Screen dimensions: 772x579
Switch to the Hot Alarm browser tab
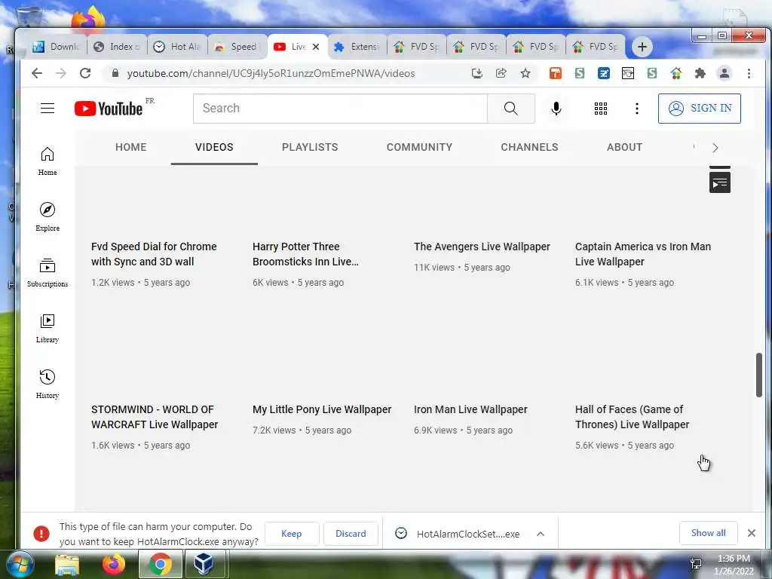coord(177,47)
